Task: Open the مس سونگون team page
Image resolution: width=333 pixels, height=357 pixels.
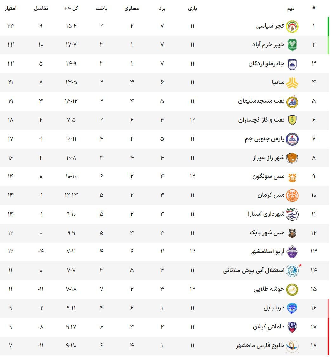Action: pyautogui.click(x=268, y=176)
